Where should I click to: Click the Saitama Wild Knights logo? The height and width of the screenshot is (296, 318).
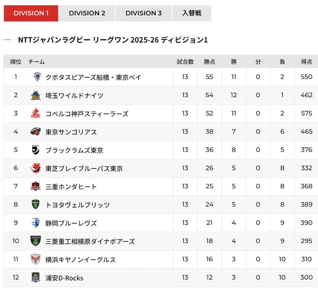36,95
